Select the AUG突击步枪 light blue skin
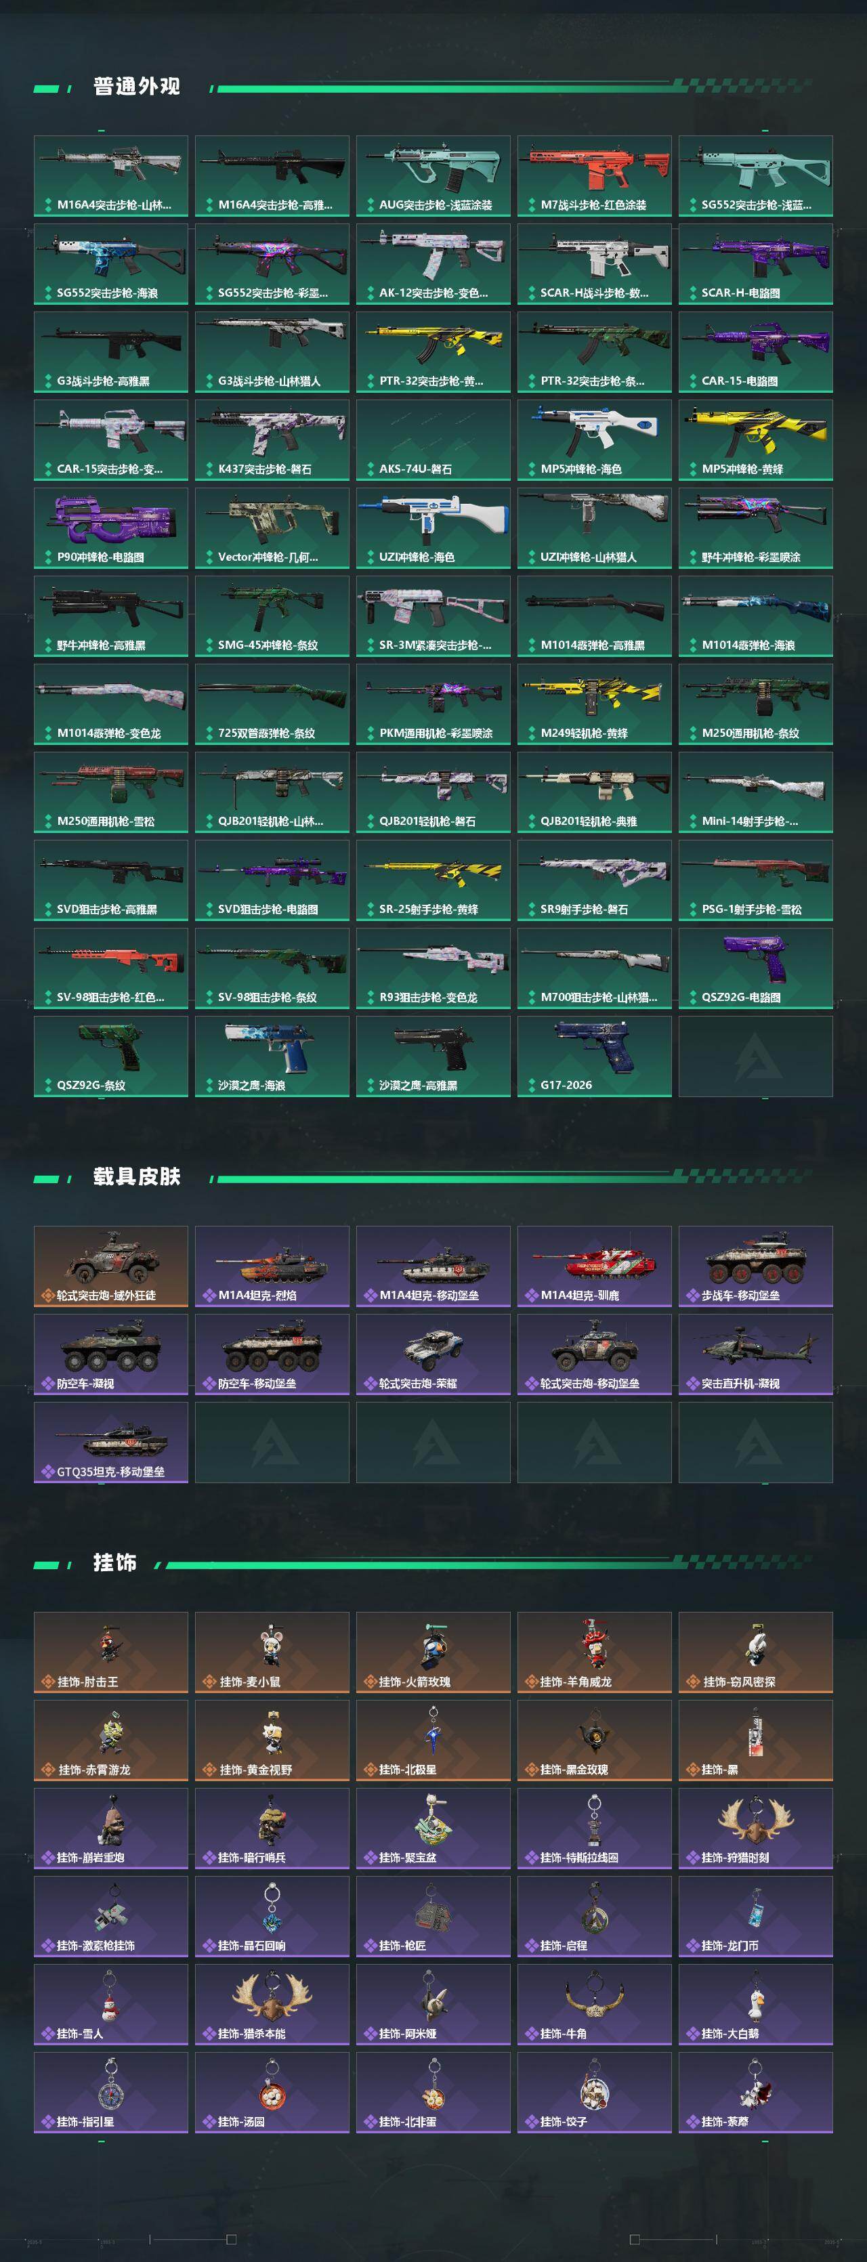 point(433,175)
